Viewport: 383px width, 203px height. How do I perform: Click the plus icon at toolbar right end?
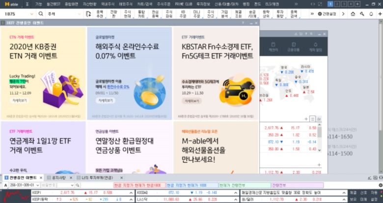pyautogui.click(x=380, y=14)
